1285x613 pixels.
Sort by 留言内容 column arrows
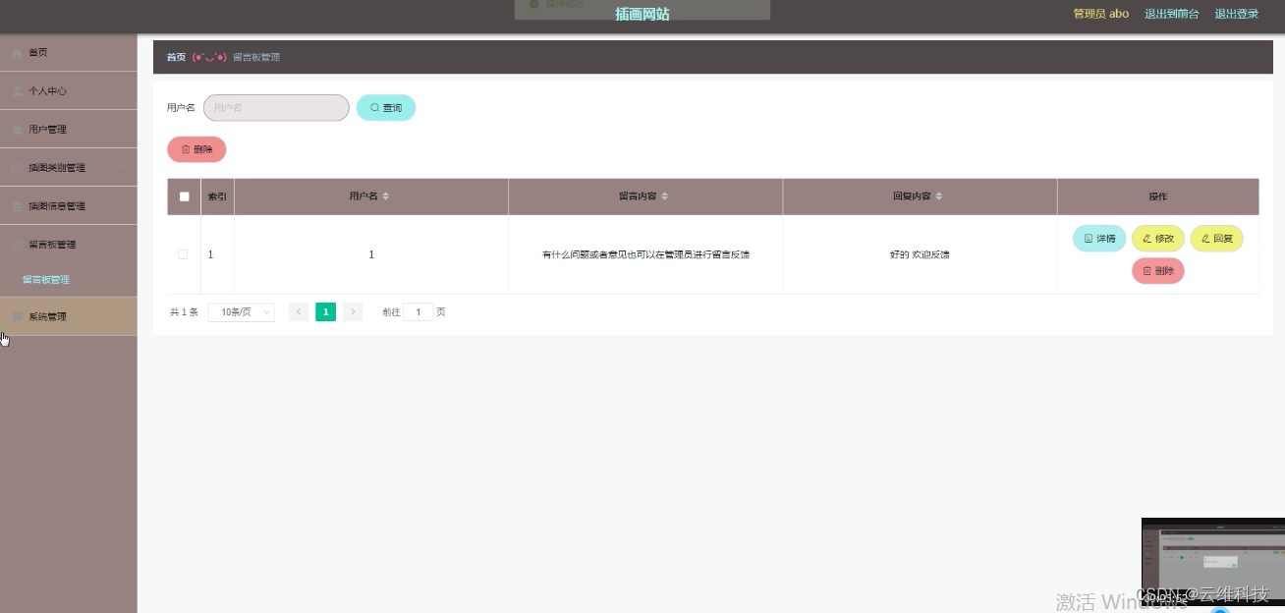point(665,196)
